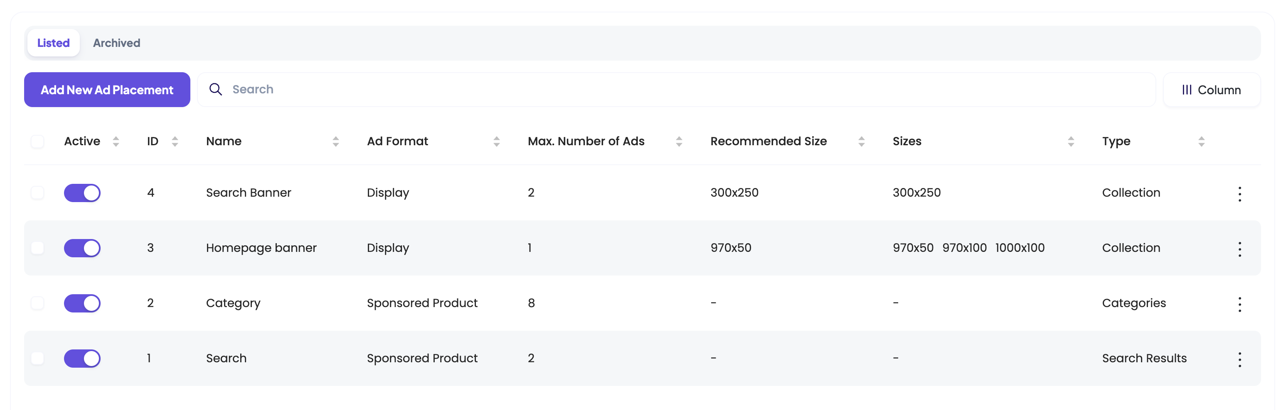Viewport: 1281px width, 410px height.
Task: Open the kebab menu on Homepage banner row
Action: [x=1240, y=248]
